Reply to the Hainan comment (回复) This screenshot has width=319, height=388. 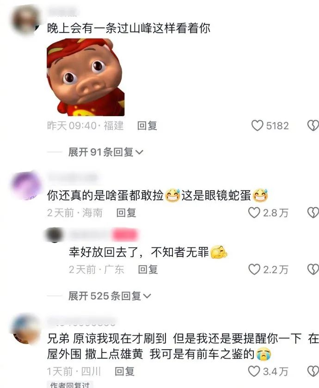[126, 213]
